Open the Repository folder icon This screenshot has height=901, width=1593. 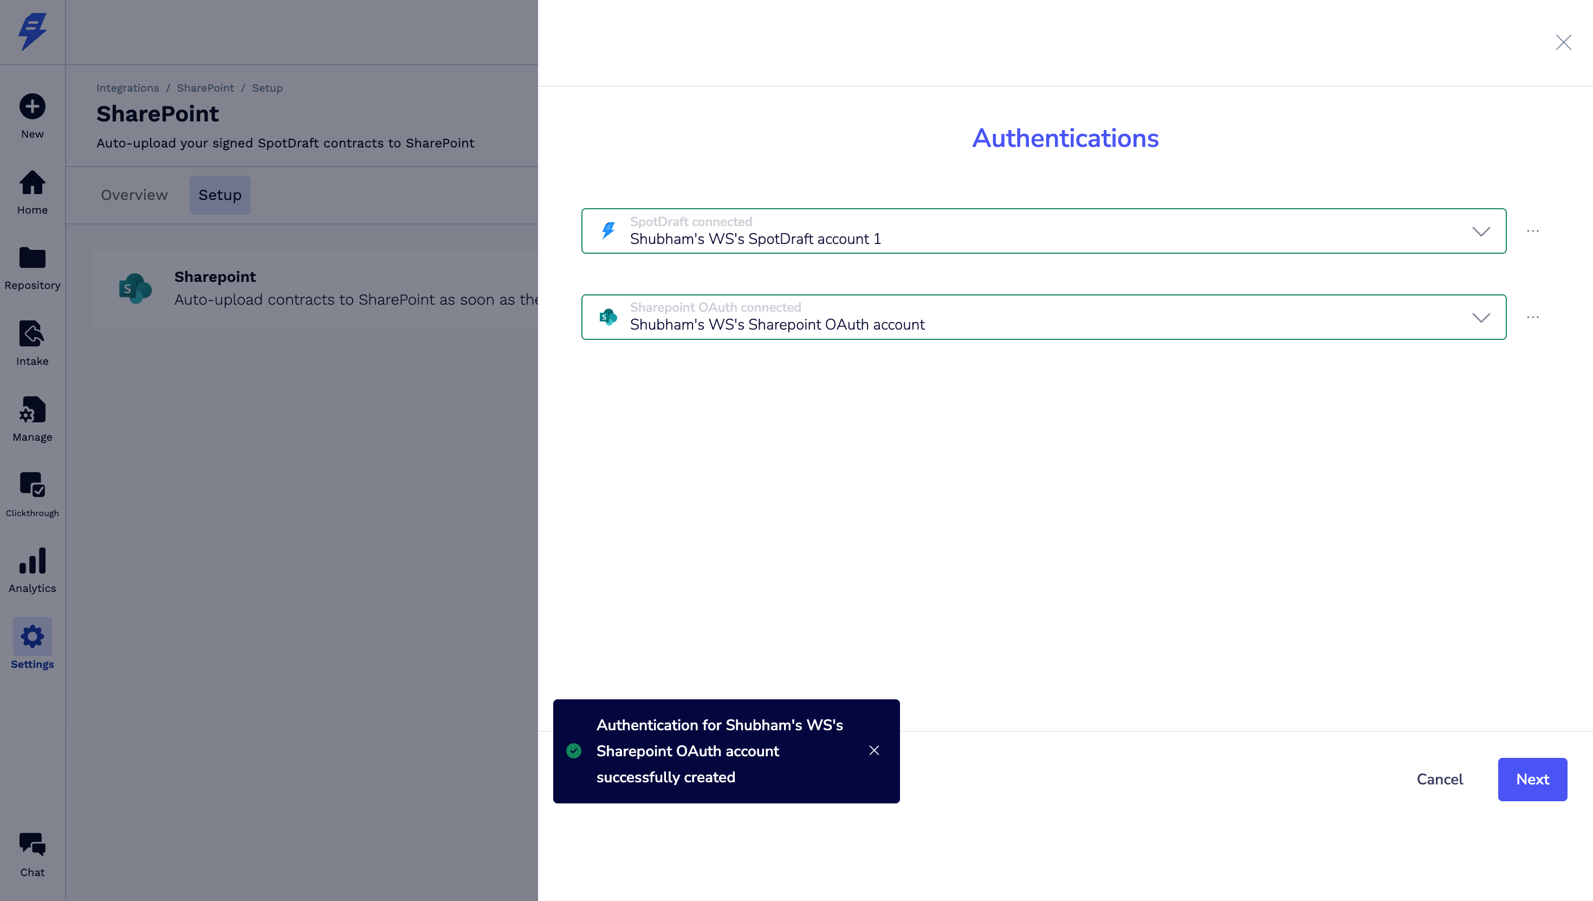click(x=32, y=258)
